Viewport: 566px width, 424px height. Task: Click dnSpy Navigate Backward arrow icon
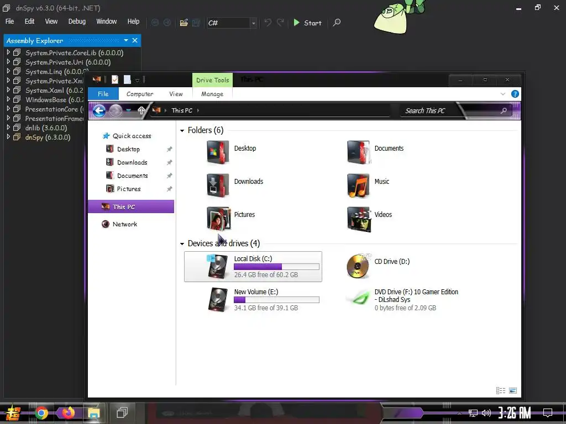tap(155, 23)
